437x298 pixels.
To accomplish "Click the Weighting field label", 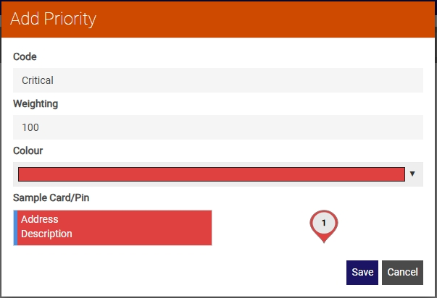I will tap(36, 103).
